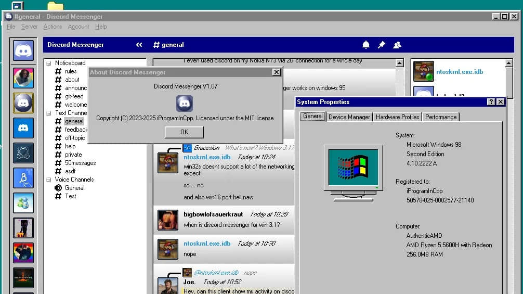Click ntoskrnl.exe.idb avatar in member list

click(x=424, y=71)
